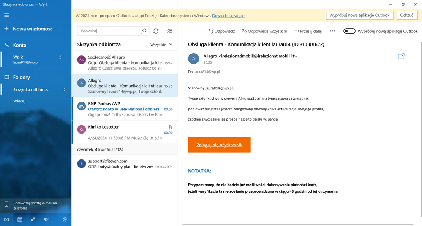Click the magnifier search icon
This screenshot has height=226, width=422.
(x=144, y=31)
